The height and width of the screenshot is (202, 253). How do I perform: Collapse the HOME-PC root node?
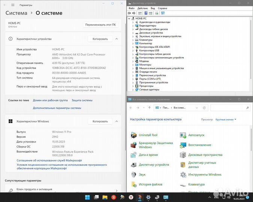pyautogui.click(x=129, y=19)
